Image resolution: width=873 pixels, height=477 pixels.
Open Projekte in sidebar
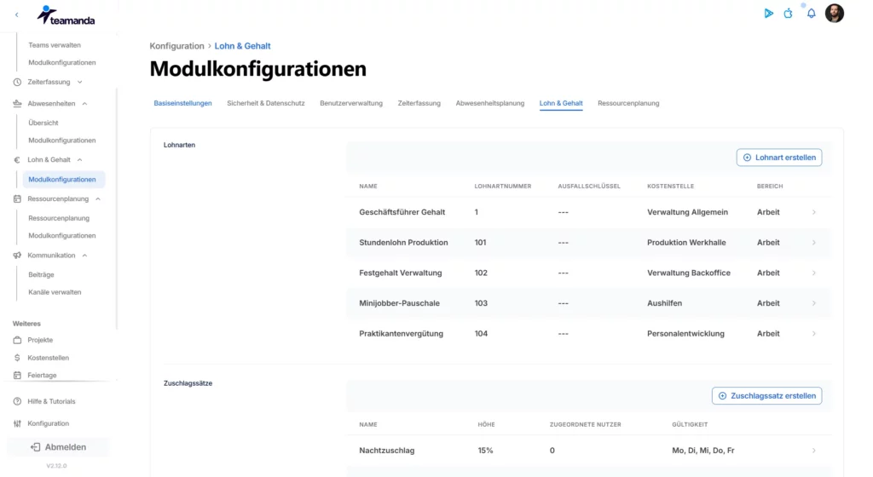pyautogui.click(x=40, y=340)
